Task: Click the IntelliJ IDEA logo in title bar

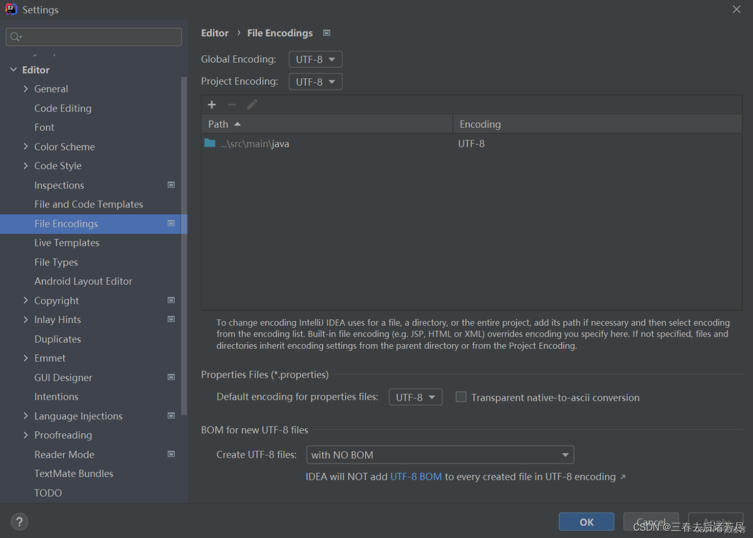Action: [11, 9]
